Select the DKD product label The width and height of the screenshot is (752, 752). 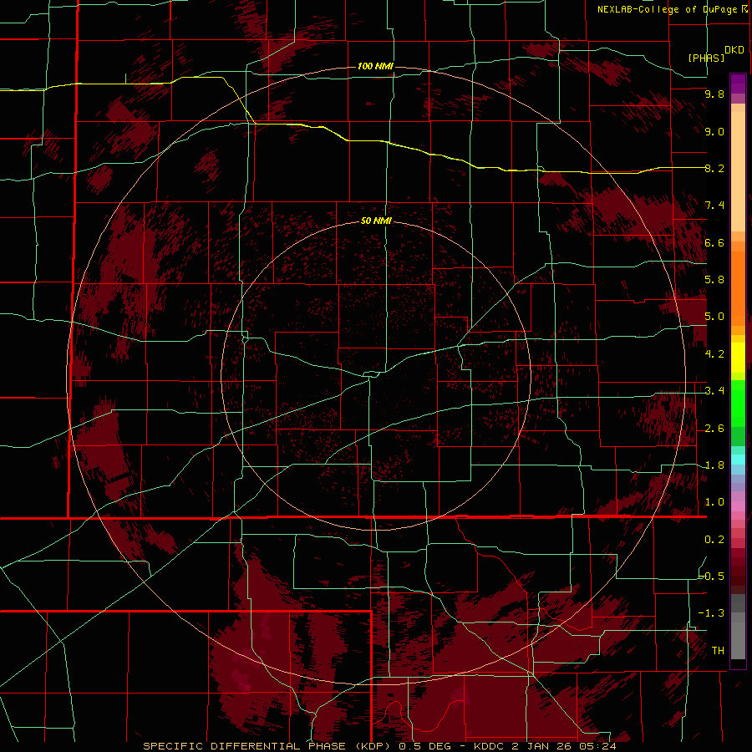(734, 50)
